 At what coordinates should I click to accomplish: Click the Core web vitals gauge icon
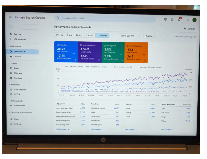(x=11, y=90)
